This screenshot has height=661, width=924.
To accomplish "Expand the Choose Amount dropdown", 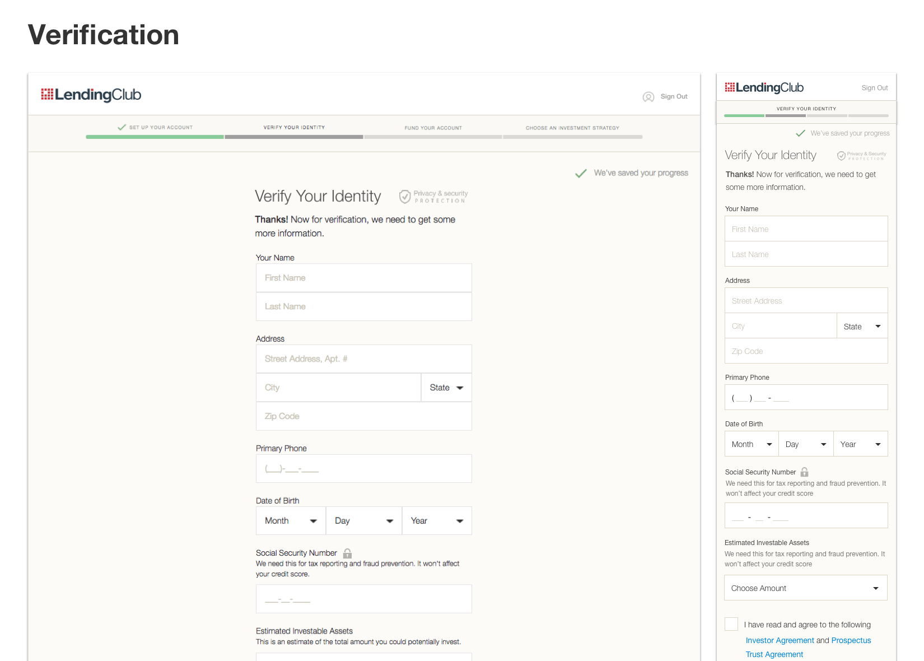I will [806, 588].
